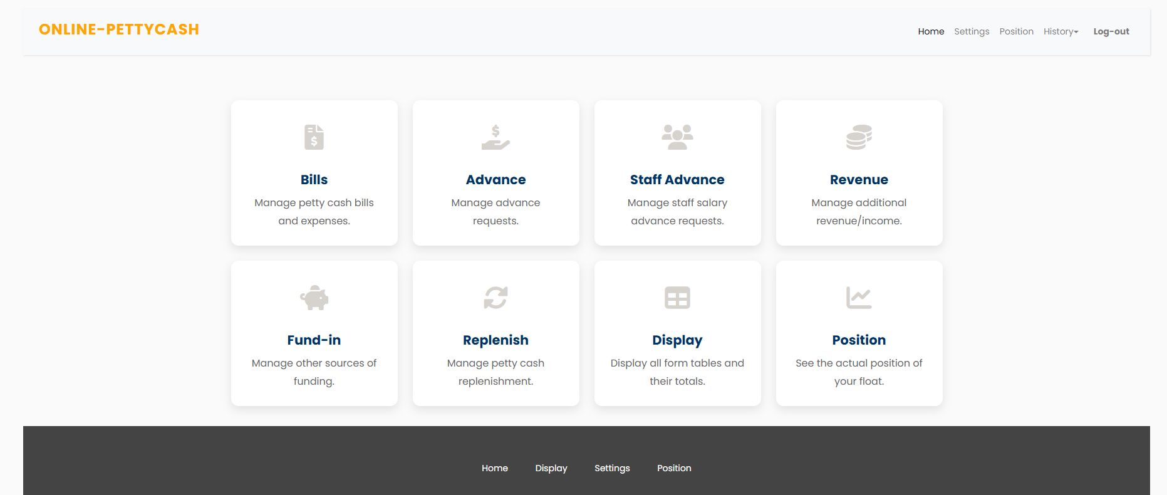Open the Advance card title
The height and width of the screenshot is (495, 1167).
coord(495,180)
